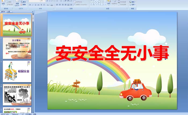Open line spacing options
Screen dimensions: 188x115
pyautogui.click(x=72, y=1)
